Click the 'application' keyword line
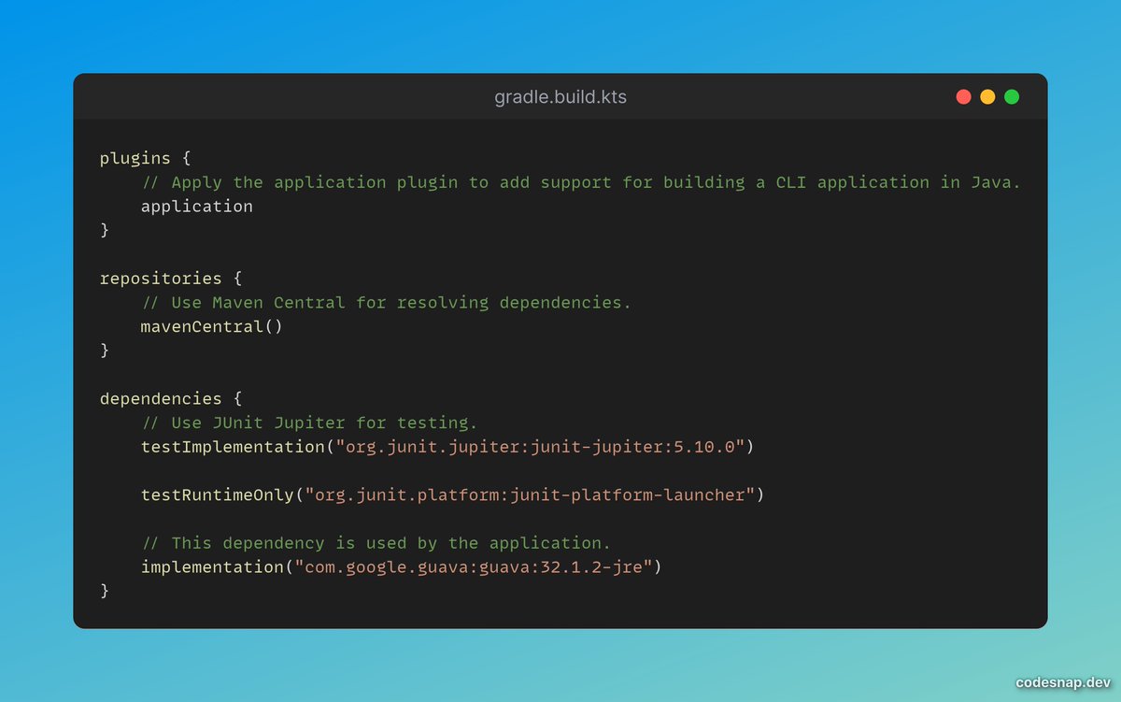 tap(197, 207)
